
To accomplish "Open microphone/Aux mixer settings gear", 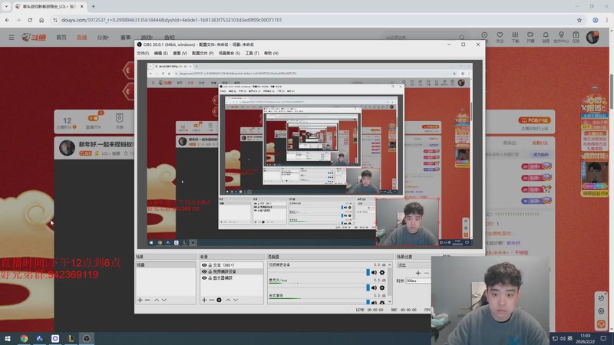I will coord(382,287).
